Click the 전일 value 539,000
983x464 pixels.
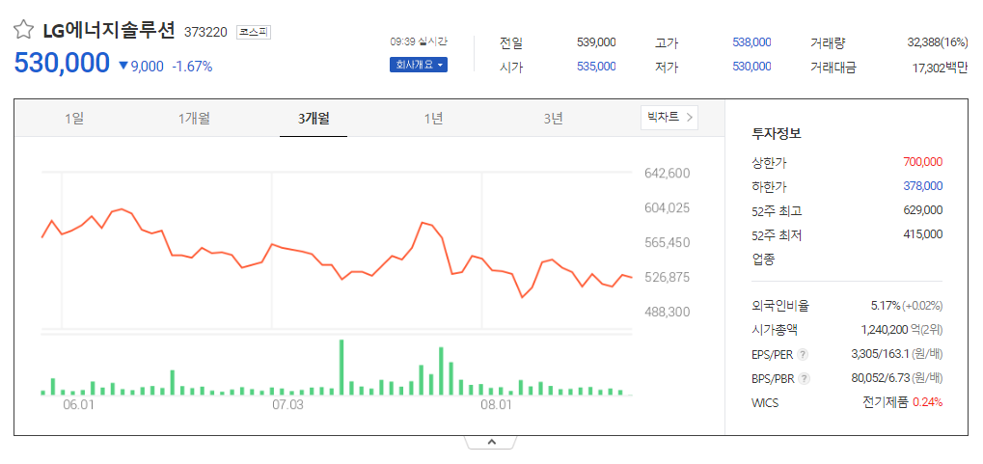[596, 42]
